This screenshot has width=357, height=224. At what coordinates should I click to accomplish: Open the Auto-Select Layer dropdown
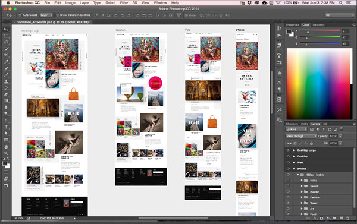46,15
